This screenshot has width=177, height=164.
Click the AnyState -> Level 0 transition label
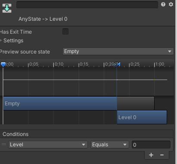(43, 19)
